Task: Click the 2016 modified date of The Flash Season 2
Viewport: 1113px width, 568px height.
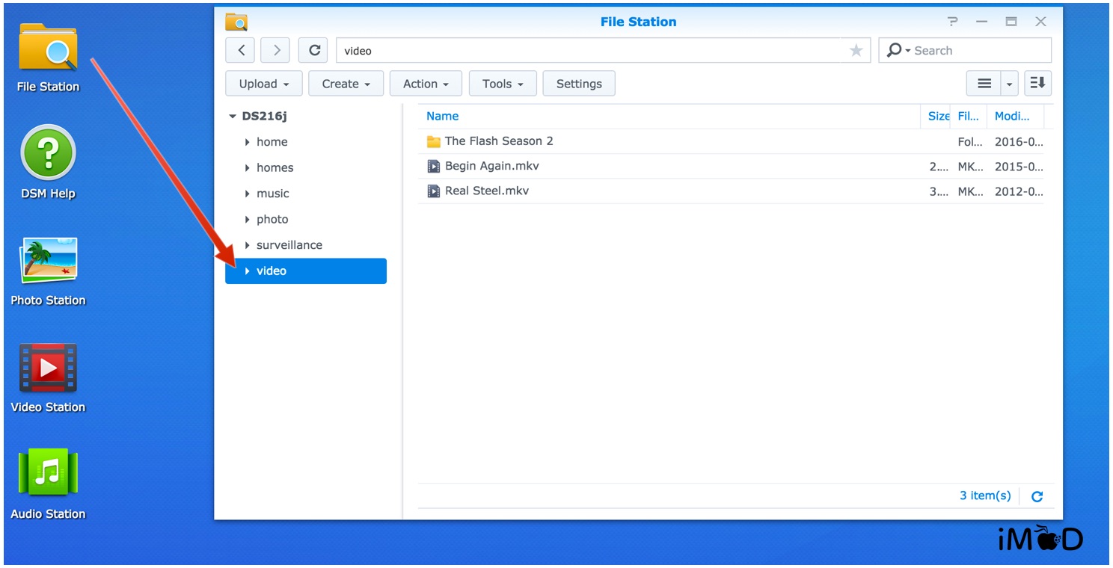Action: click(x=1018, y=141)
